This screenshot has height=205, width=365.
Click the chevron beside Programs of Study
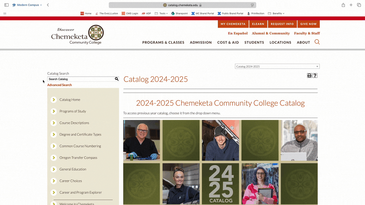tap(54, 111)
